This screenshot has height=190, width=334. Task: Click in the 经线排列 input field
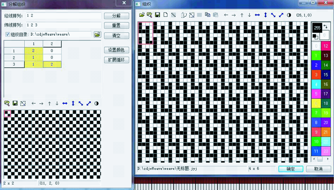(x=63, y=16)
